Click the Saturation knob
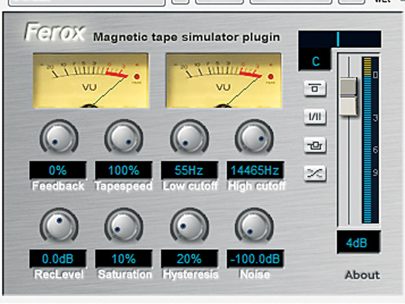The height and width of the screenshot is (304, 405). 124,226
